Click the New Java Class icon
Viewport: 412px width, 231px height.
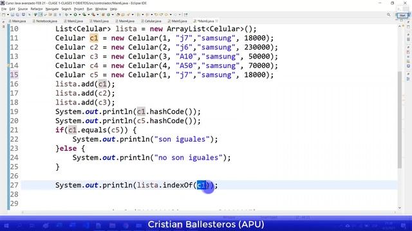(108, 15)
